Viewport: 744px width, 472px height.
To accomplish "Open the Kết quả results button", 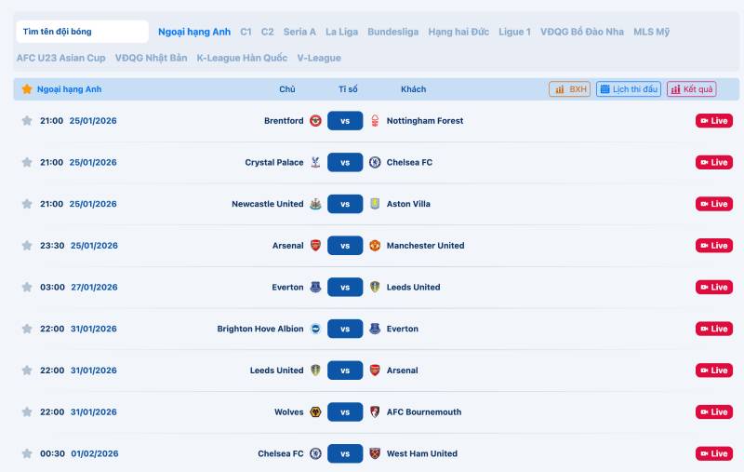I will (691, 88).
